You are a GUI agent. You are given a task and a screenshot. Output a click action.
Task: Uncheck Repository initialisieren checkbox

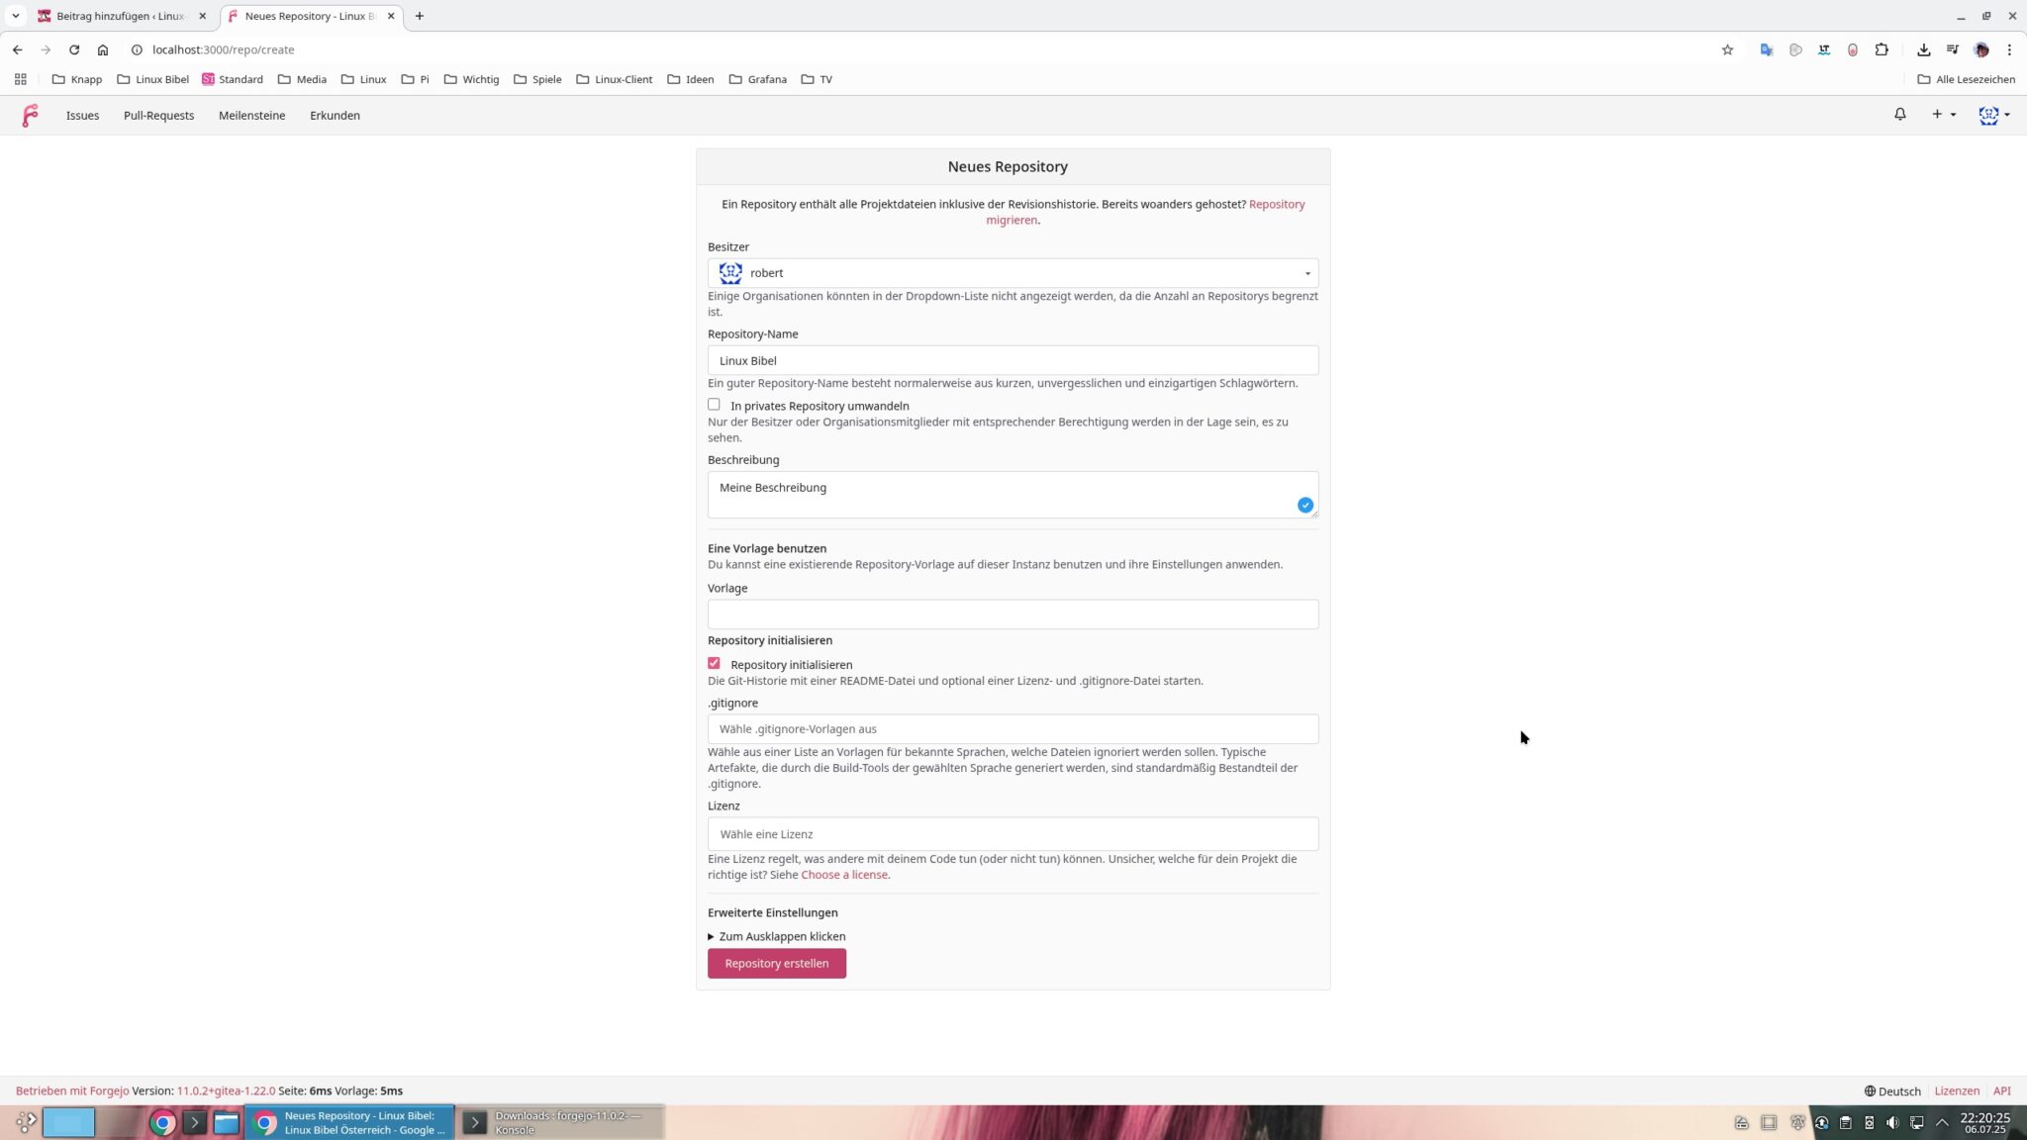tap(714, 664)
